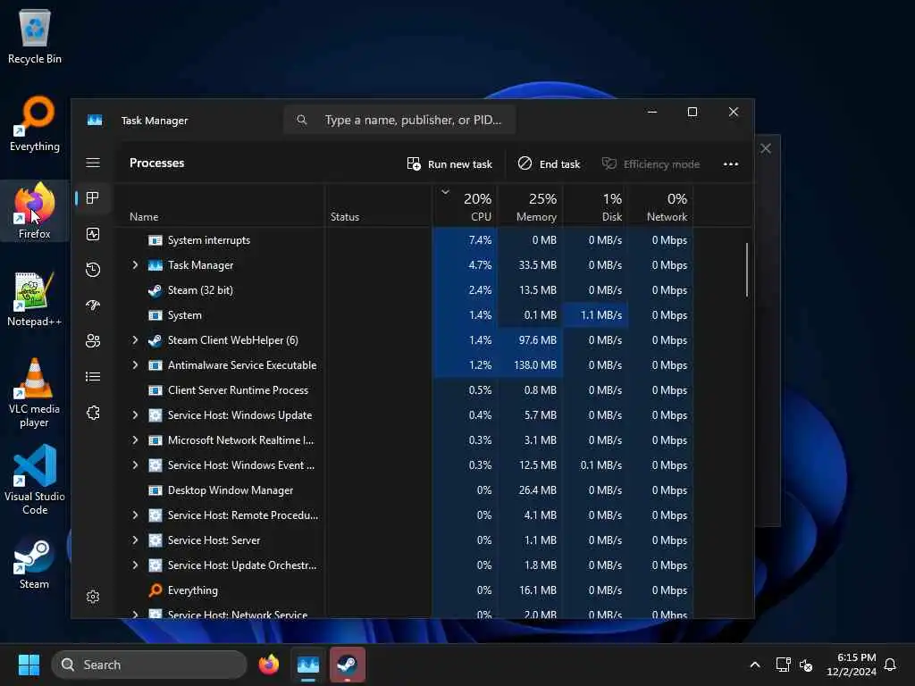Open the Details sidebar icon
The height and width of the screenshot is (686, 915).
coord(93,377)
